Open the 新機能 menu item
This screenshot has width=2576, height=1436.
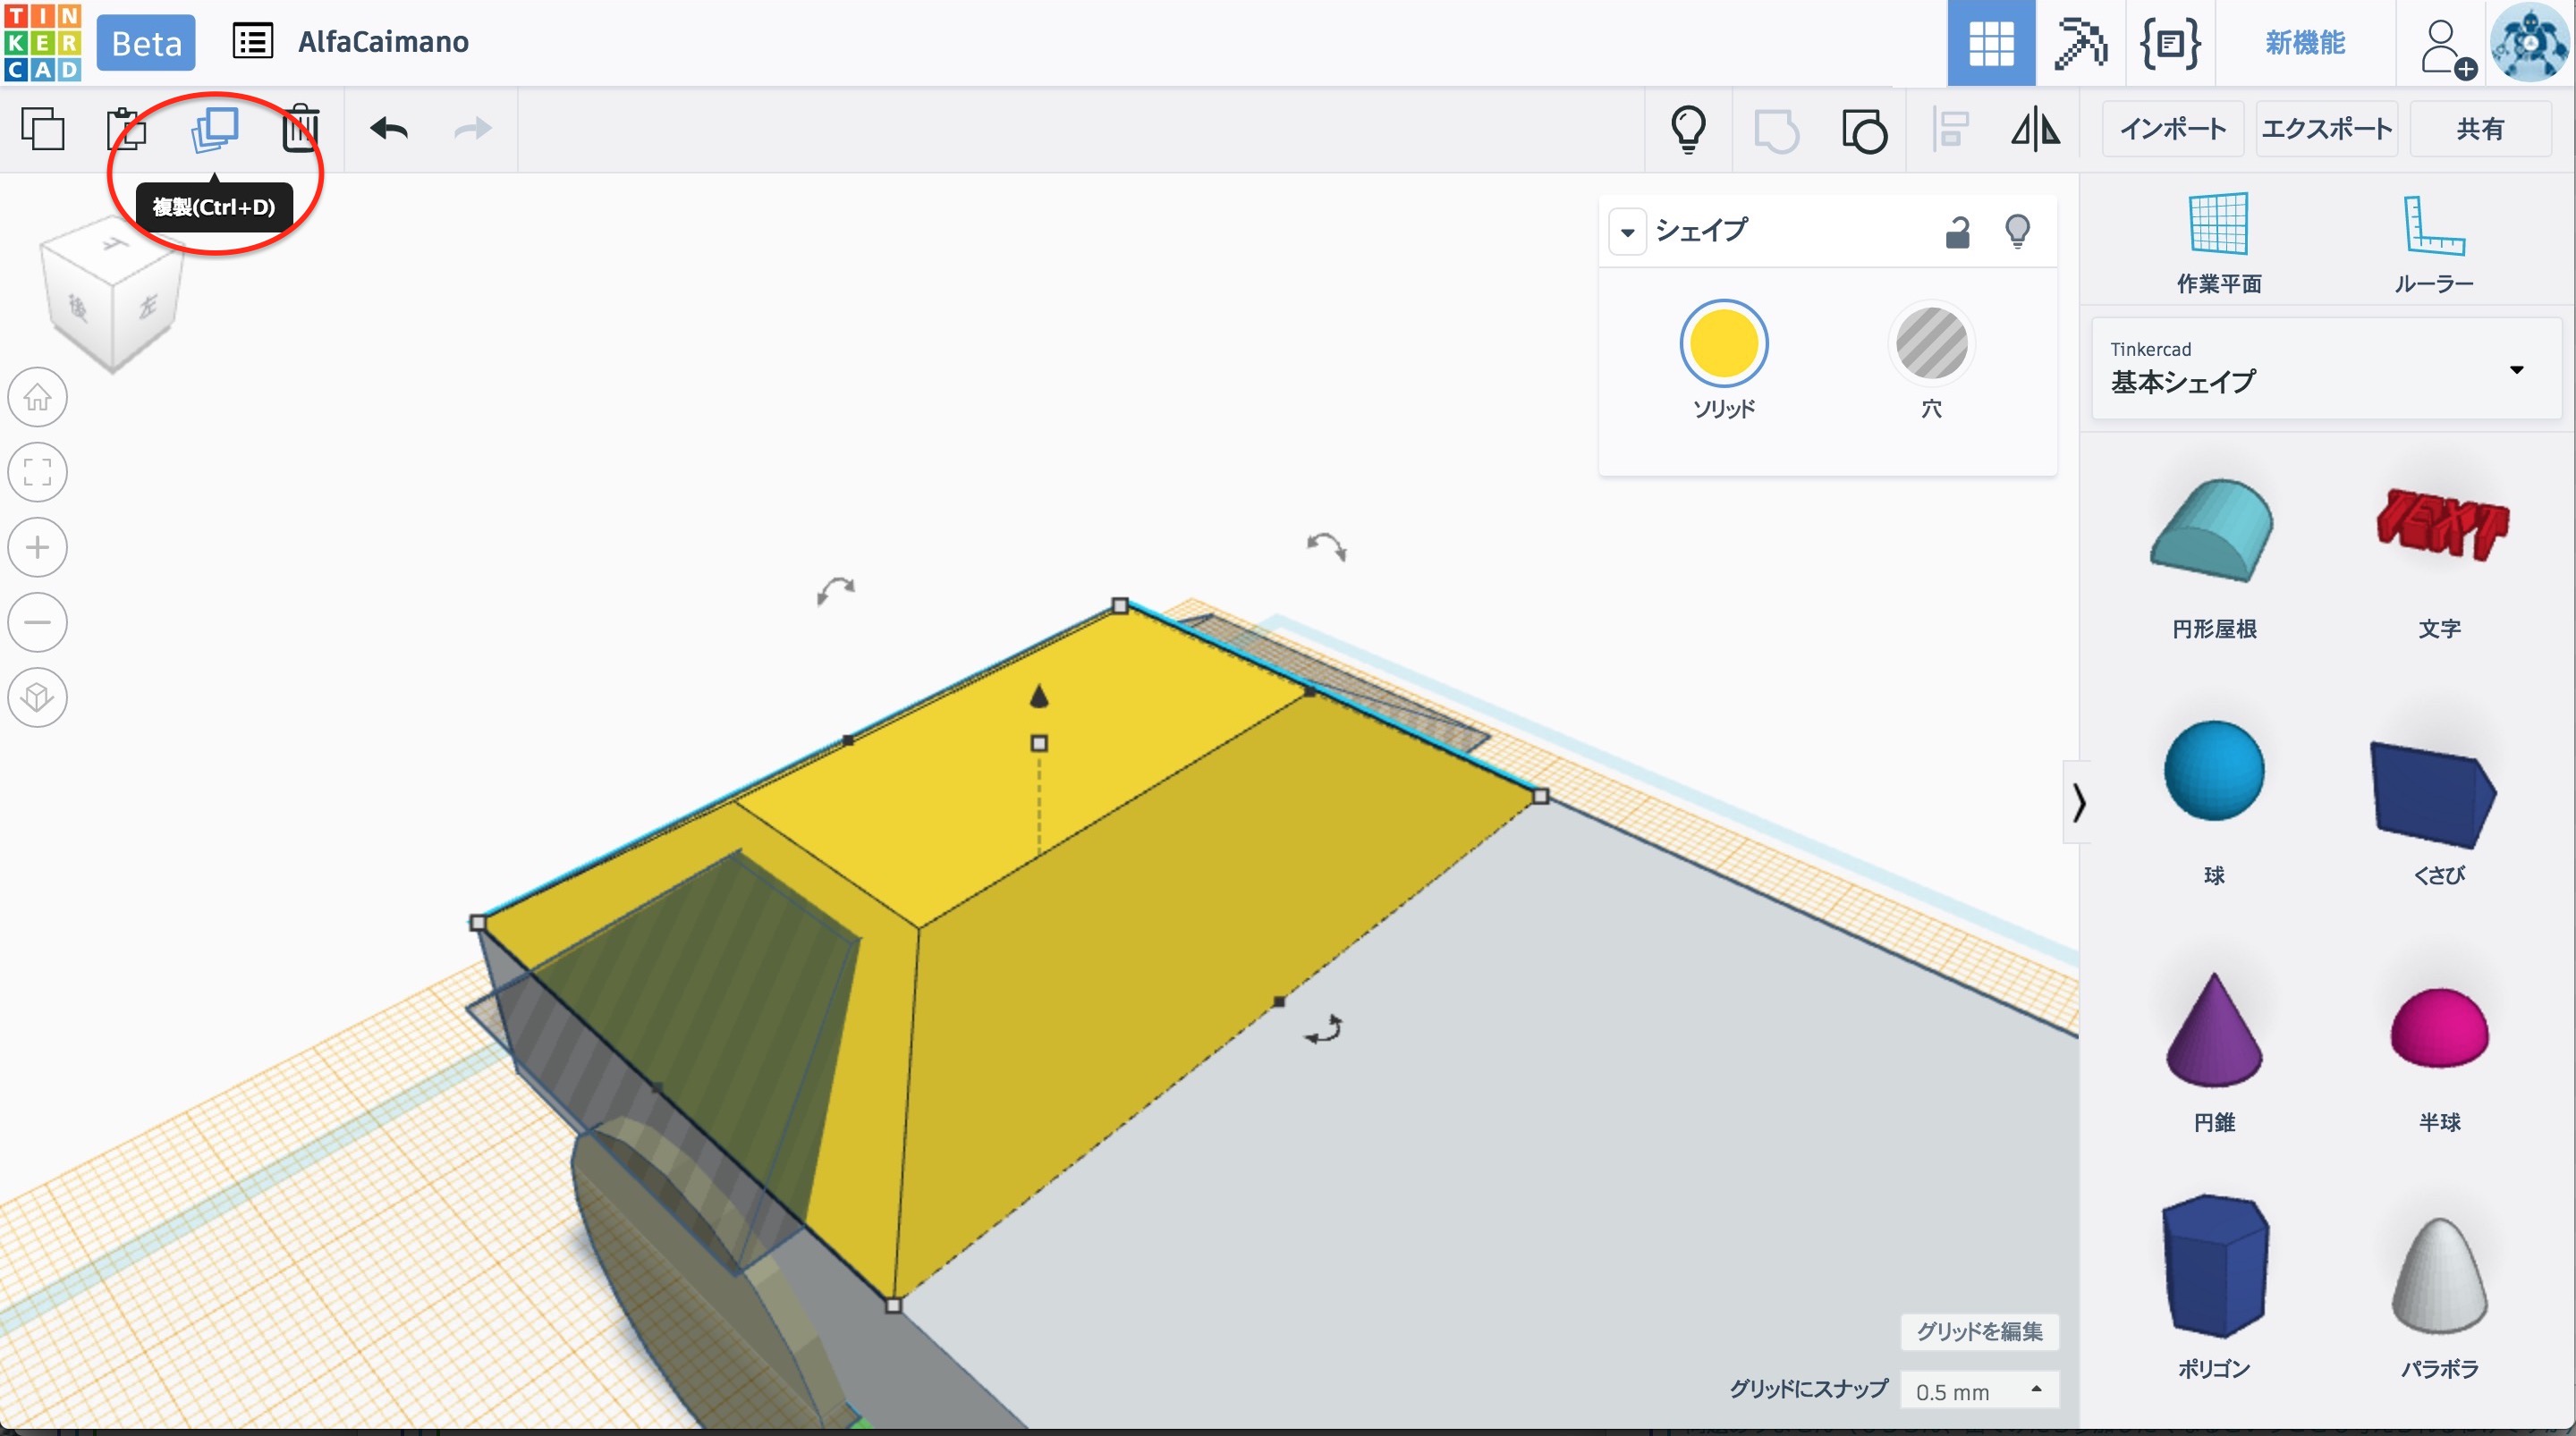pos(2304,43)
